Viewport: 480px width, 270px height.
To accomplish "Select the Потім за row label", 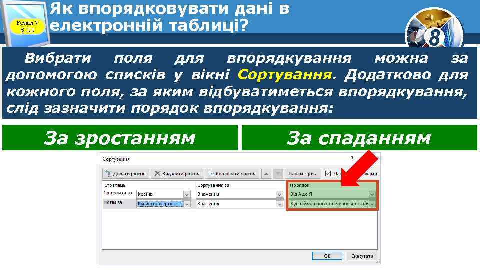I will (113, 202).
